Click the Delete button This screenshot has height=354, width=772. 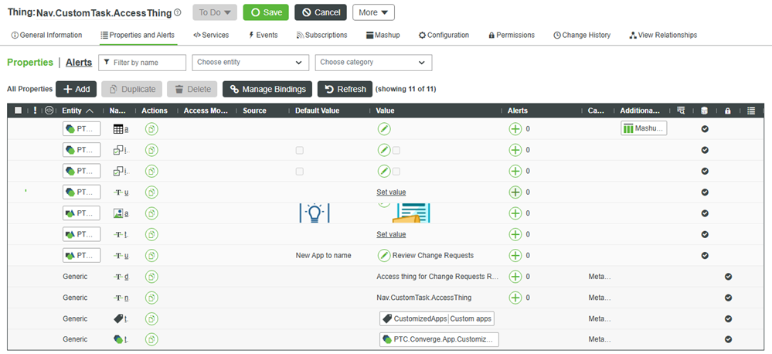[x=192, y=89]
